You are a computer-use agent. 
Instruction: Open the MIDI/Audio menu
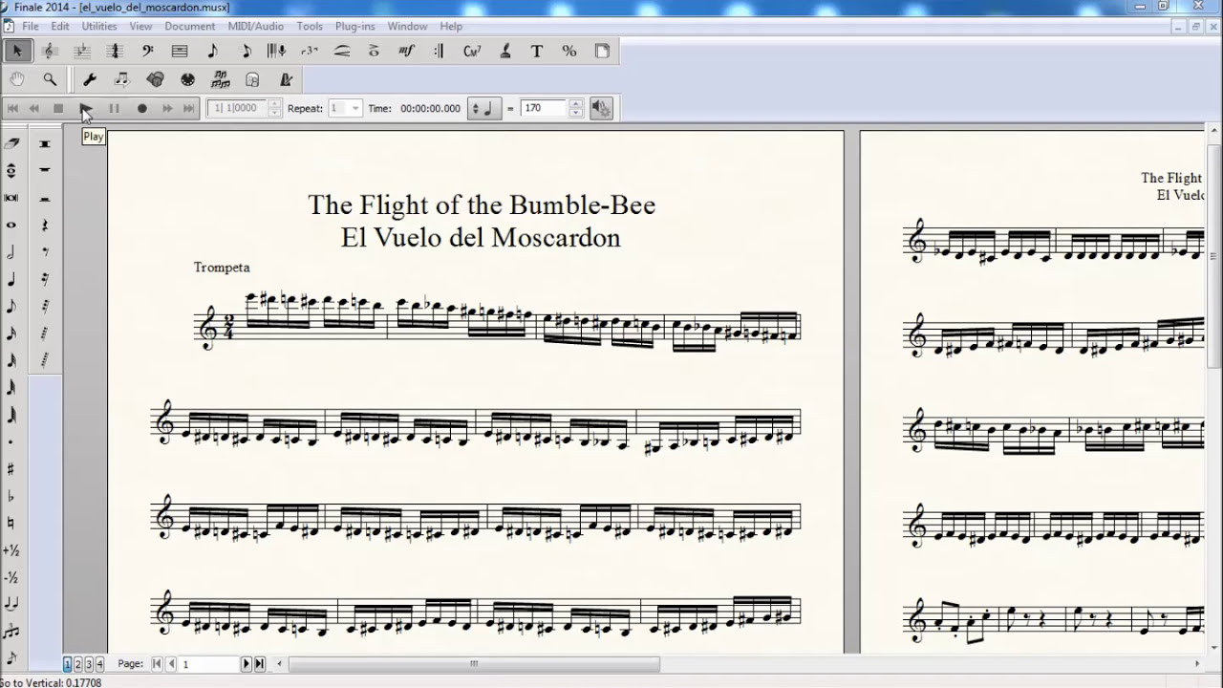(255, 26)
